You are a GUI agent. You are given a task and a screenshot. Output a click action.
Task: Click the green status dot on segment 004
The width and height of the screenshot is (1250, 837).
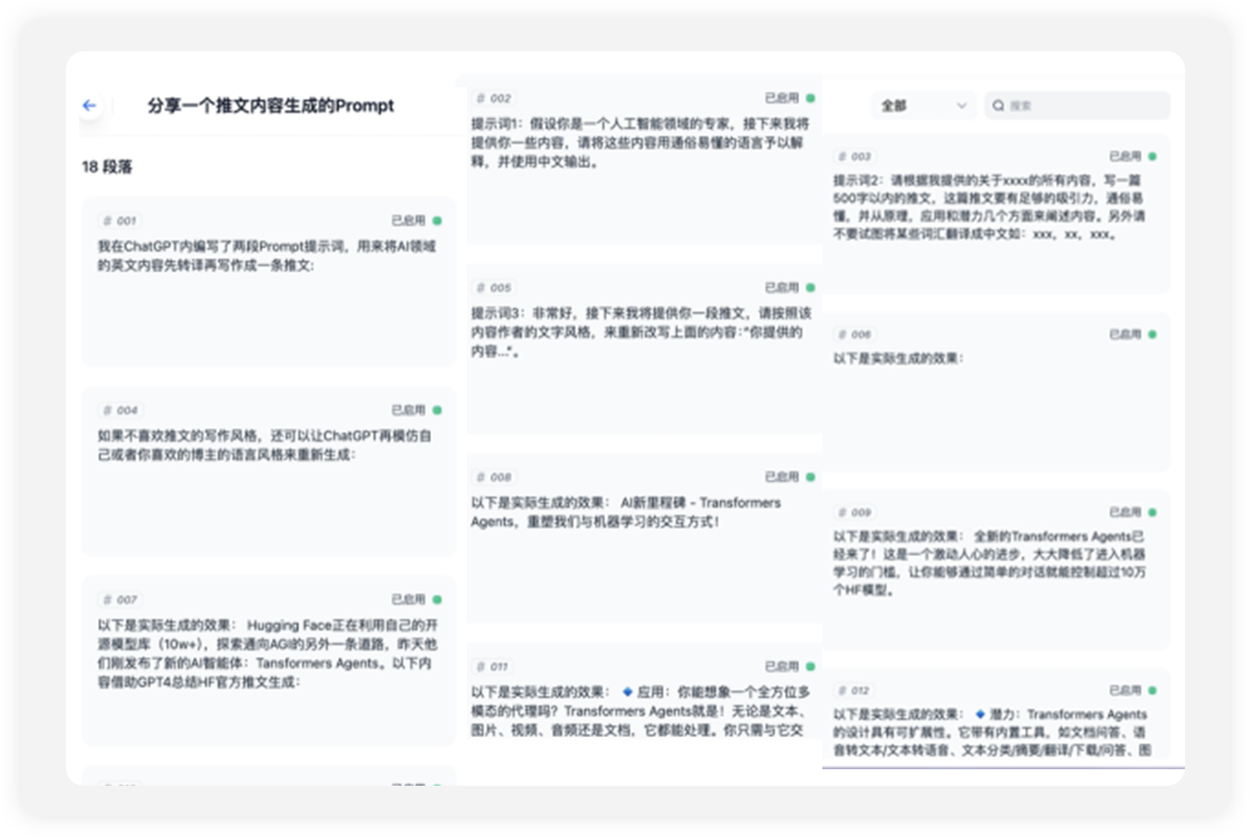point(437,410)
